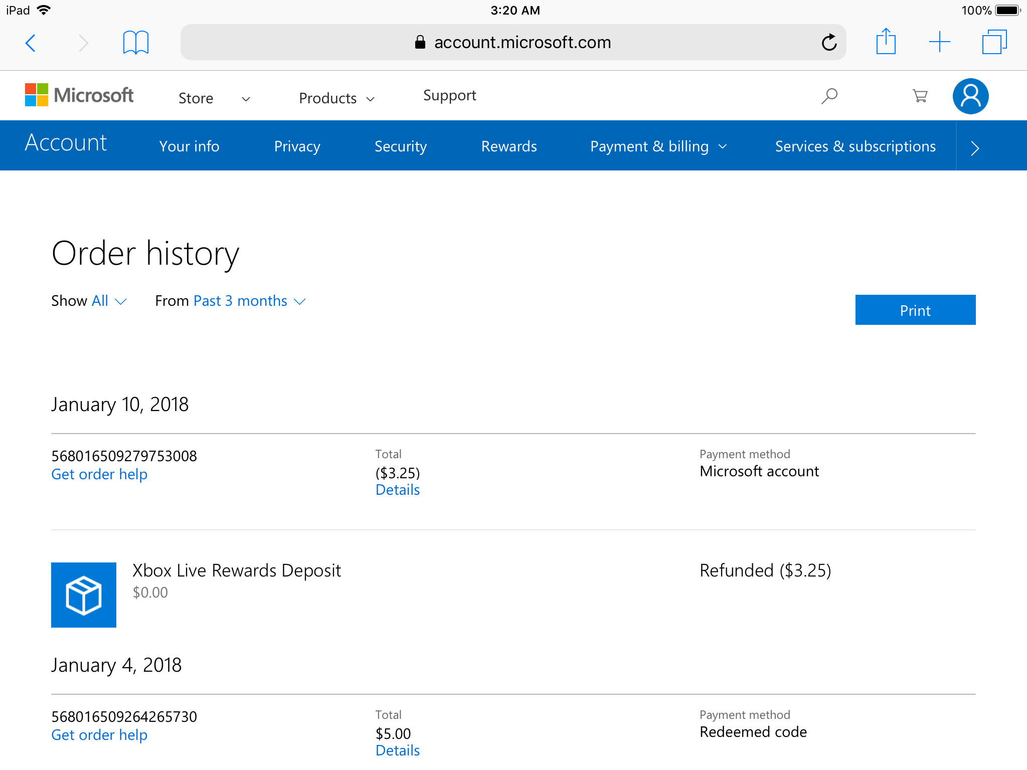Get order help for order 5680165092642657​30
The image size is (1027, 770).
[x=99, y=735]
